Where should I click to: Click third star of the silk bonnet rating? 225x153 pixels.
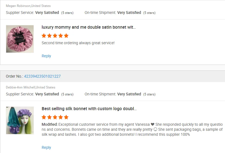pos(55,117)
